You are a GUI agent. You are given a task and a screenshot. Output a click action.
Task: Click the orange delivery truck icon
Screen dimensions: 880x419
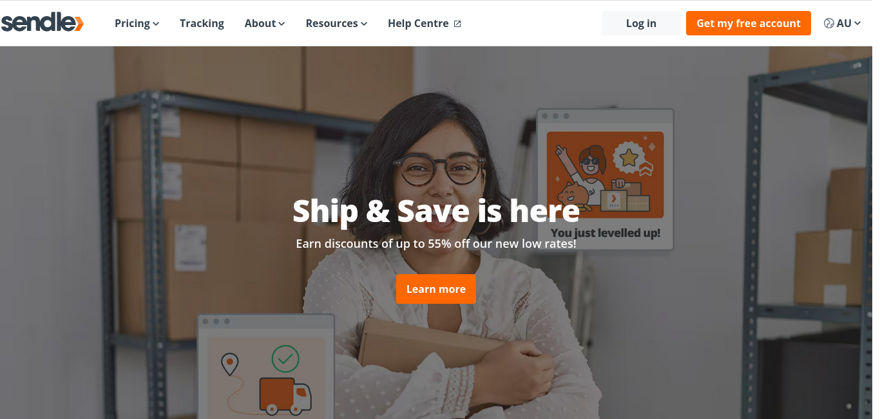pyautogui.click(x=285, y=395)
